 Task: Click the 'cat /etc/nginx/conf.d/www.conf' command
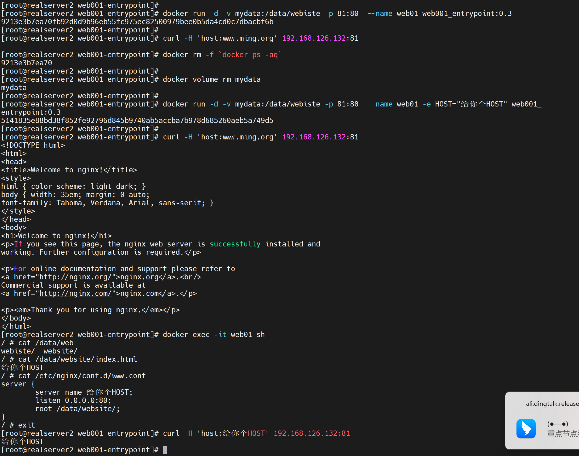click(82, 376)
